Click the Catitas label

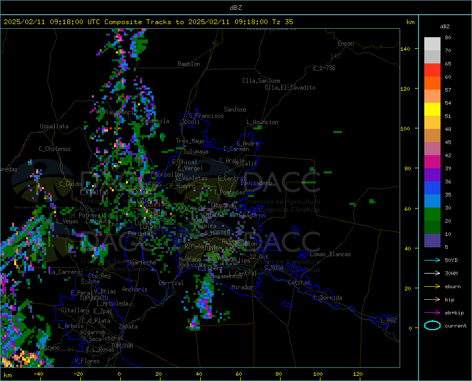(x=299, y=282)
